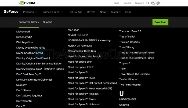Select Trine 4: The Nightmare Prince
The width and height of the screenshot is (188, 108).
tap(136, 58)
